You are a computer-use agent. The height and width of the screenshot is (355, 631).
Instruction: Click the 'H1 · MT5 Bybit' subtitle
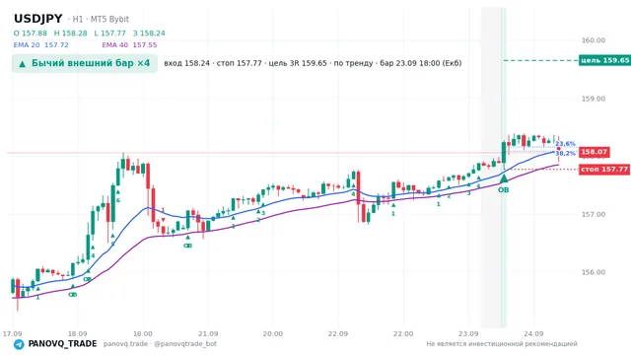click(99, 19)
